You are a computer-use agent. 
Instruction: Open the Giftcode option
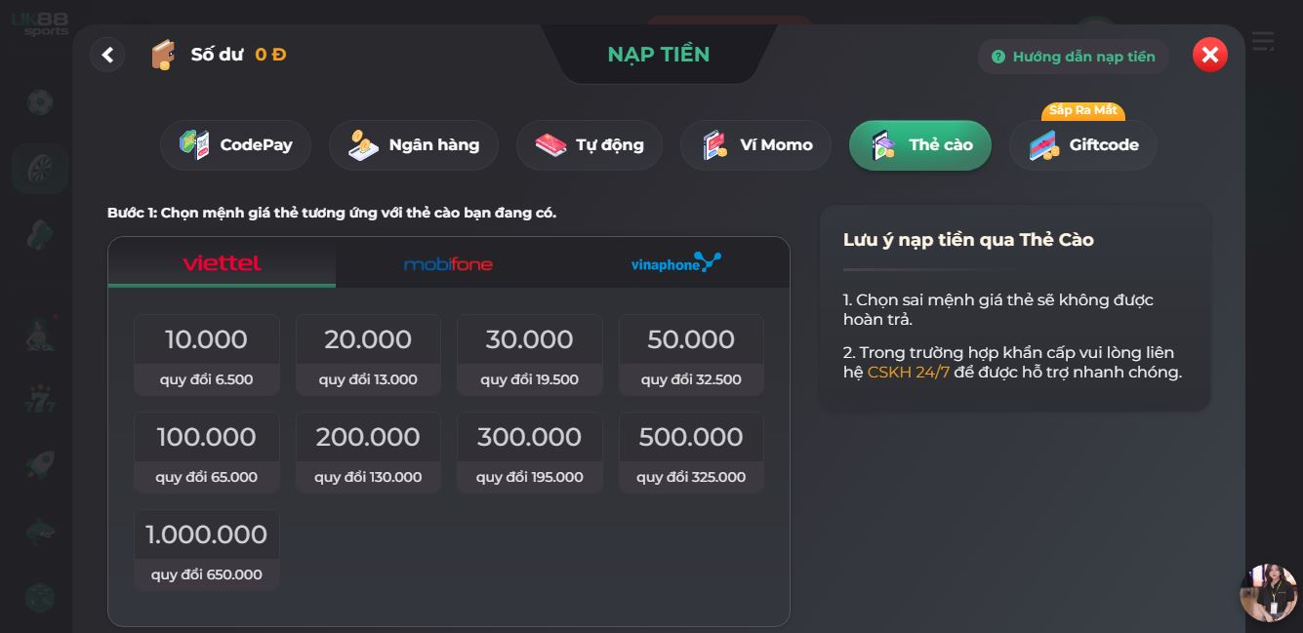1083,145
